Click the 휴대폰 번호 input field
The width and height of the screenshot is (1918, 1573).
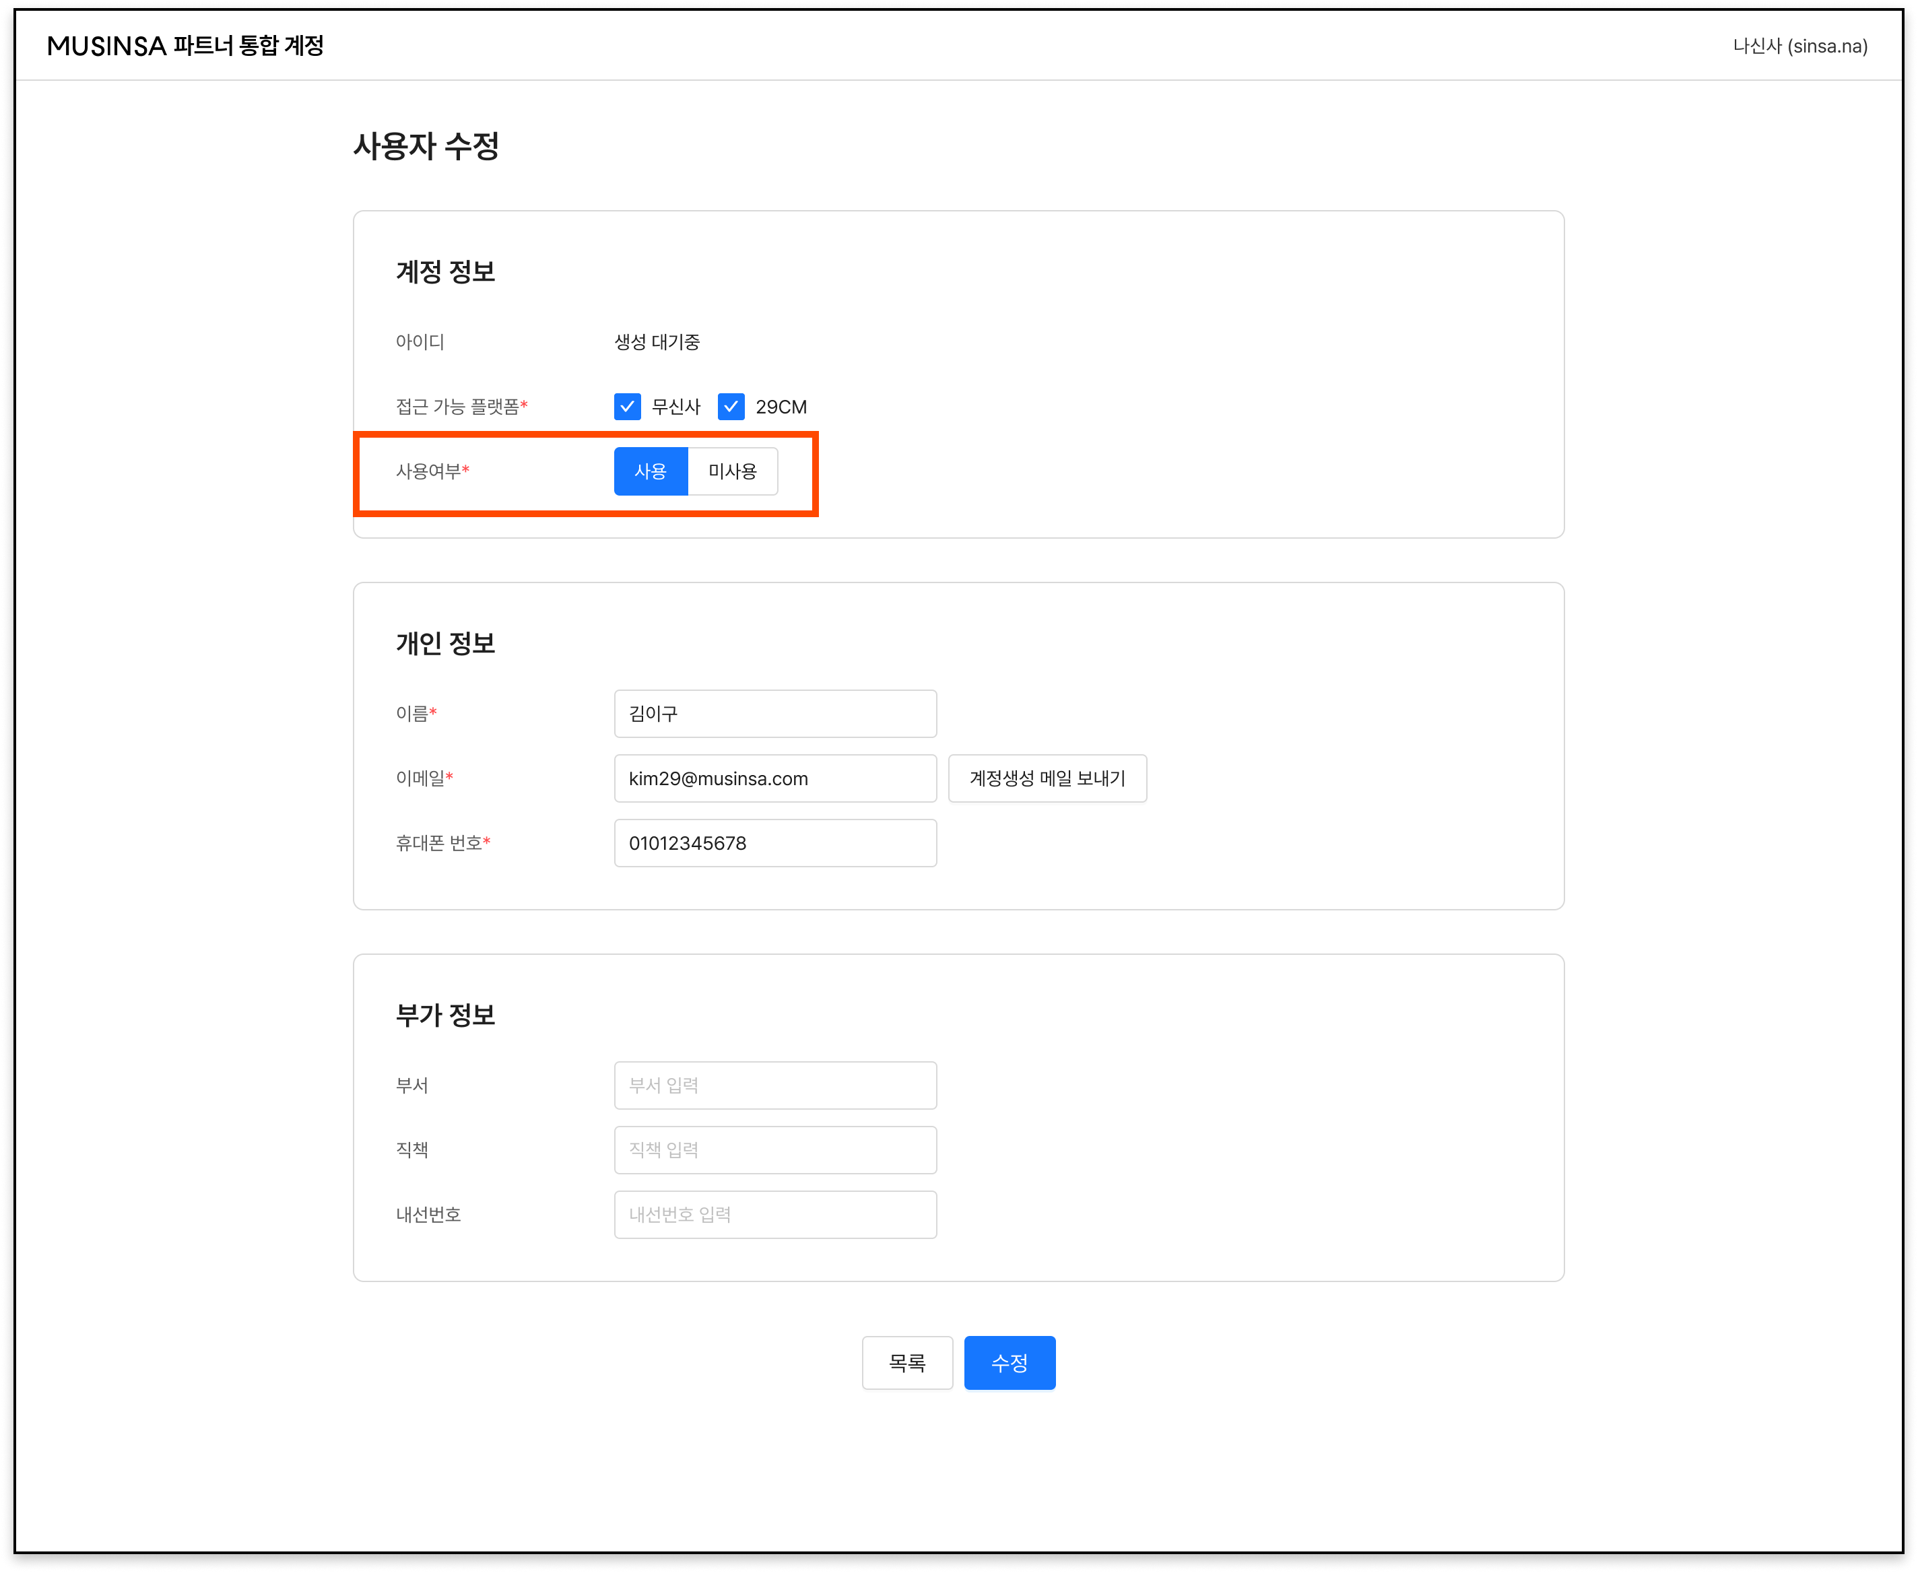click(x=774, y=842)
